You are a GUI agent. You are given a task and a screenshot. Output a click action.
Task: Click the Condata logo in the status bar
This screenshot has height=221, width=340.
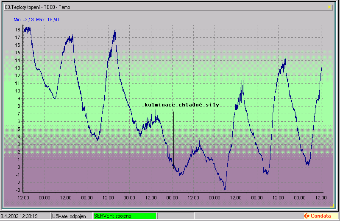click(x=318, y=216)
